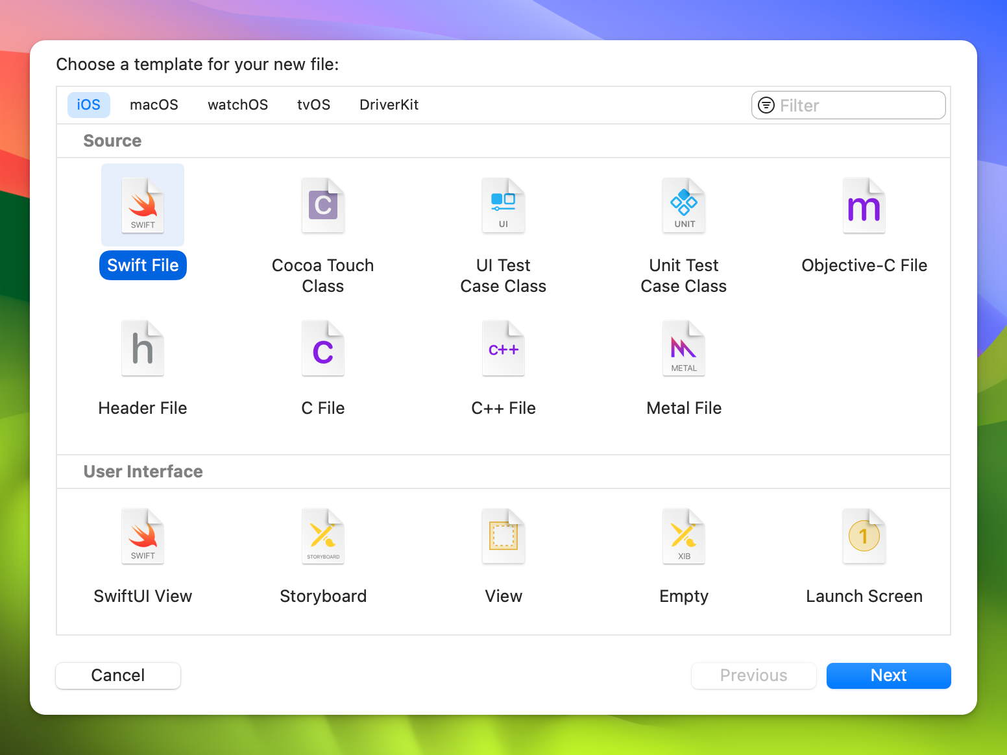Click the "C File" label
Image resolution: width=1007 pixels, height=755 pixels.
pyautogui.click(x=323, y=408)
